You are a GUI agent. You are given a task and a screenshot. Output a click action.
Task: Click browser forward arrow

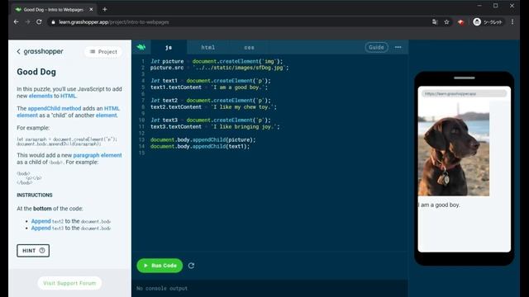(x=27, y=22)
